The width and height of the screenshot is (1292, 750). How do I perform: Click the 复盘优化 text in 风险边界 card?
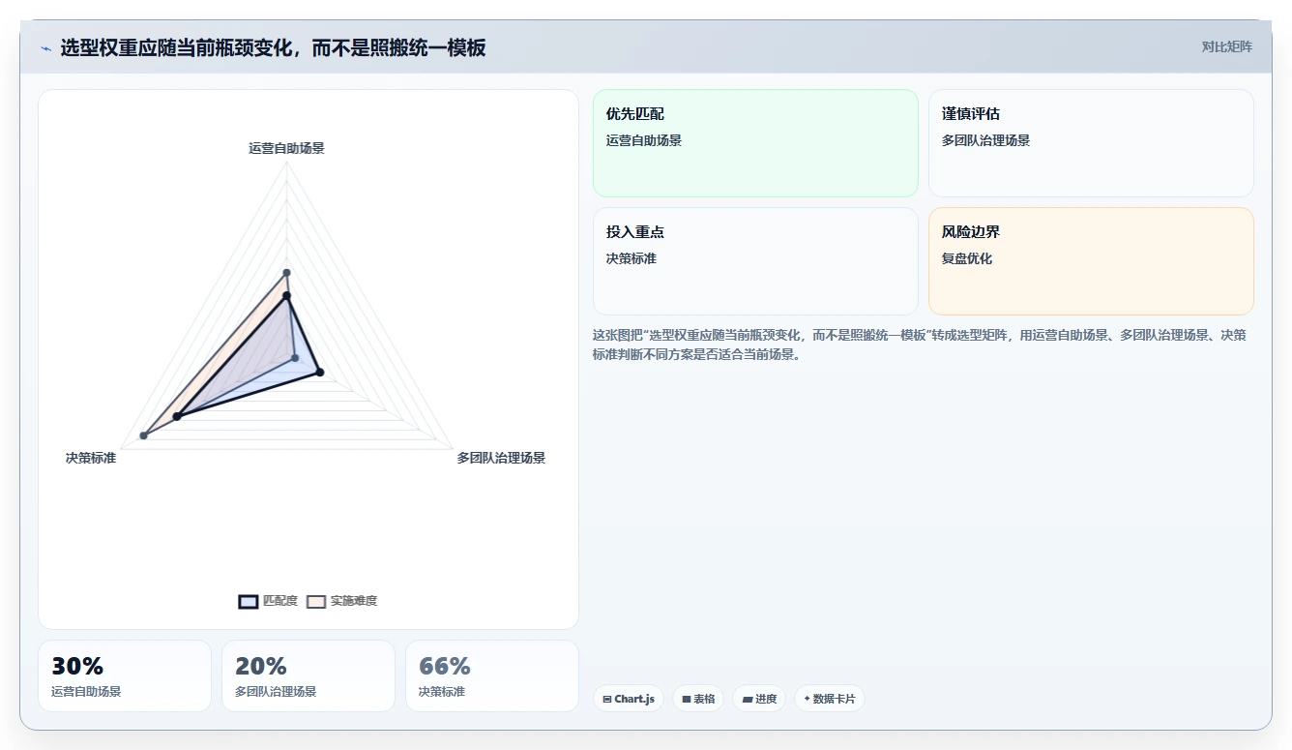pyautogui.click(x=967, y=258)
